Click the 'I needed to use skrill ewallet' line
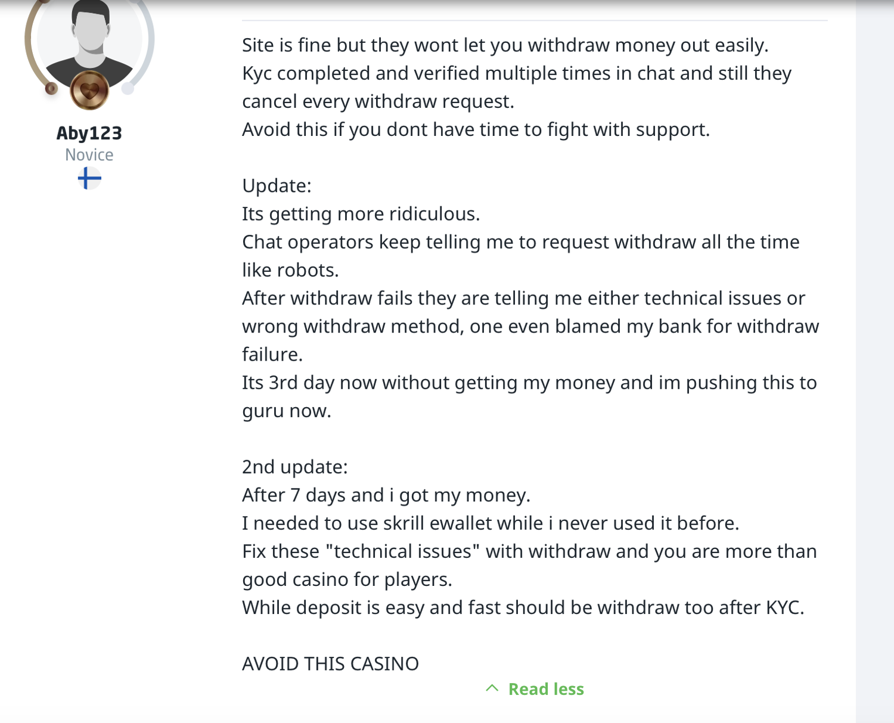The image size is (894, 723). (x=490, y=523)
